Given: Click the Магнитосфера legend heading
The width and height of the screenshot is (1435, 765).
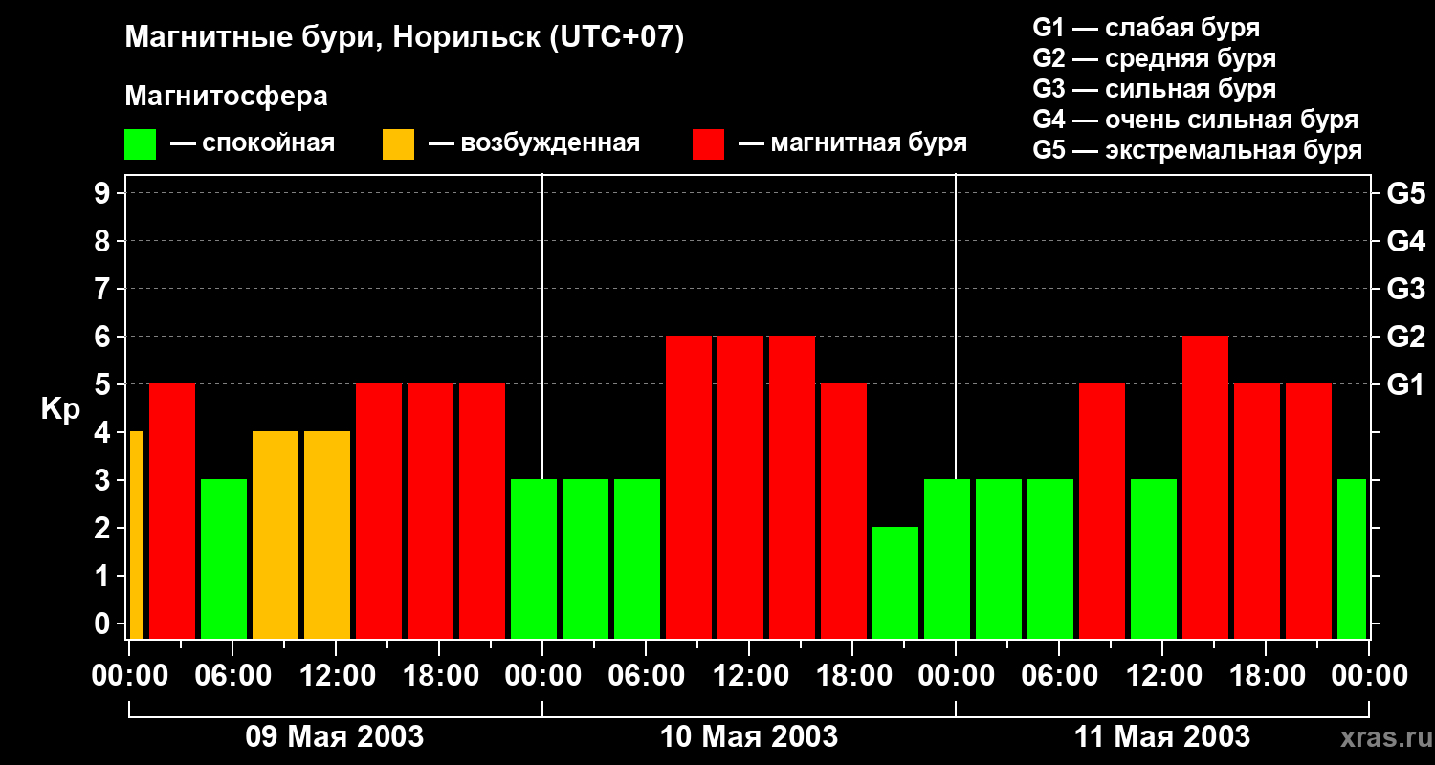Looking at the screenshot, I should [x=226, y=96].
